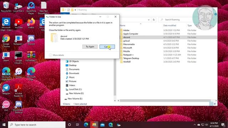
Task: Open Task View on the taskbar
Action: [78, 125]
